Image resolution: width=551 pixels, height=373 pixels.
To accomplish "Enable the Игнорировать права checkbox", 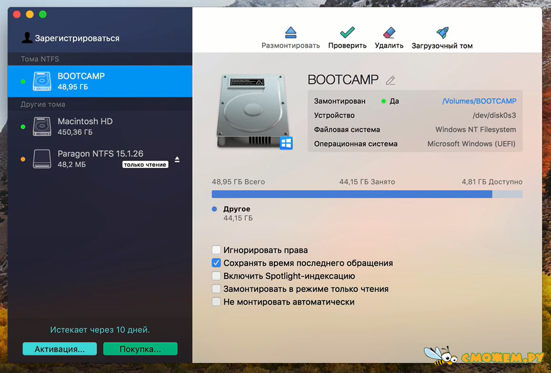I will point(216,250).
